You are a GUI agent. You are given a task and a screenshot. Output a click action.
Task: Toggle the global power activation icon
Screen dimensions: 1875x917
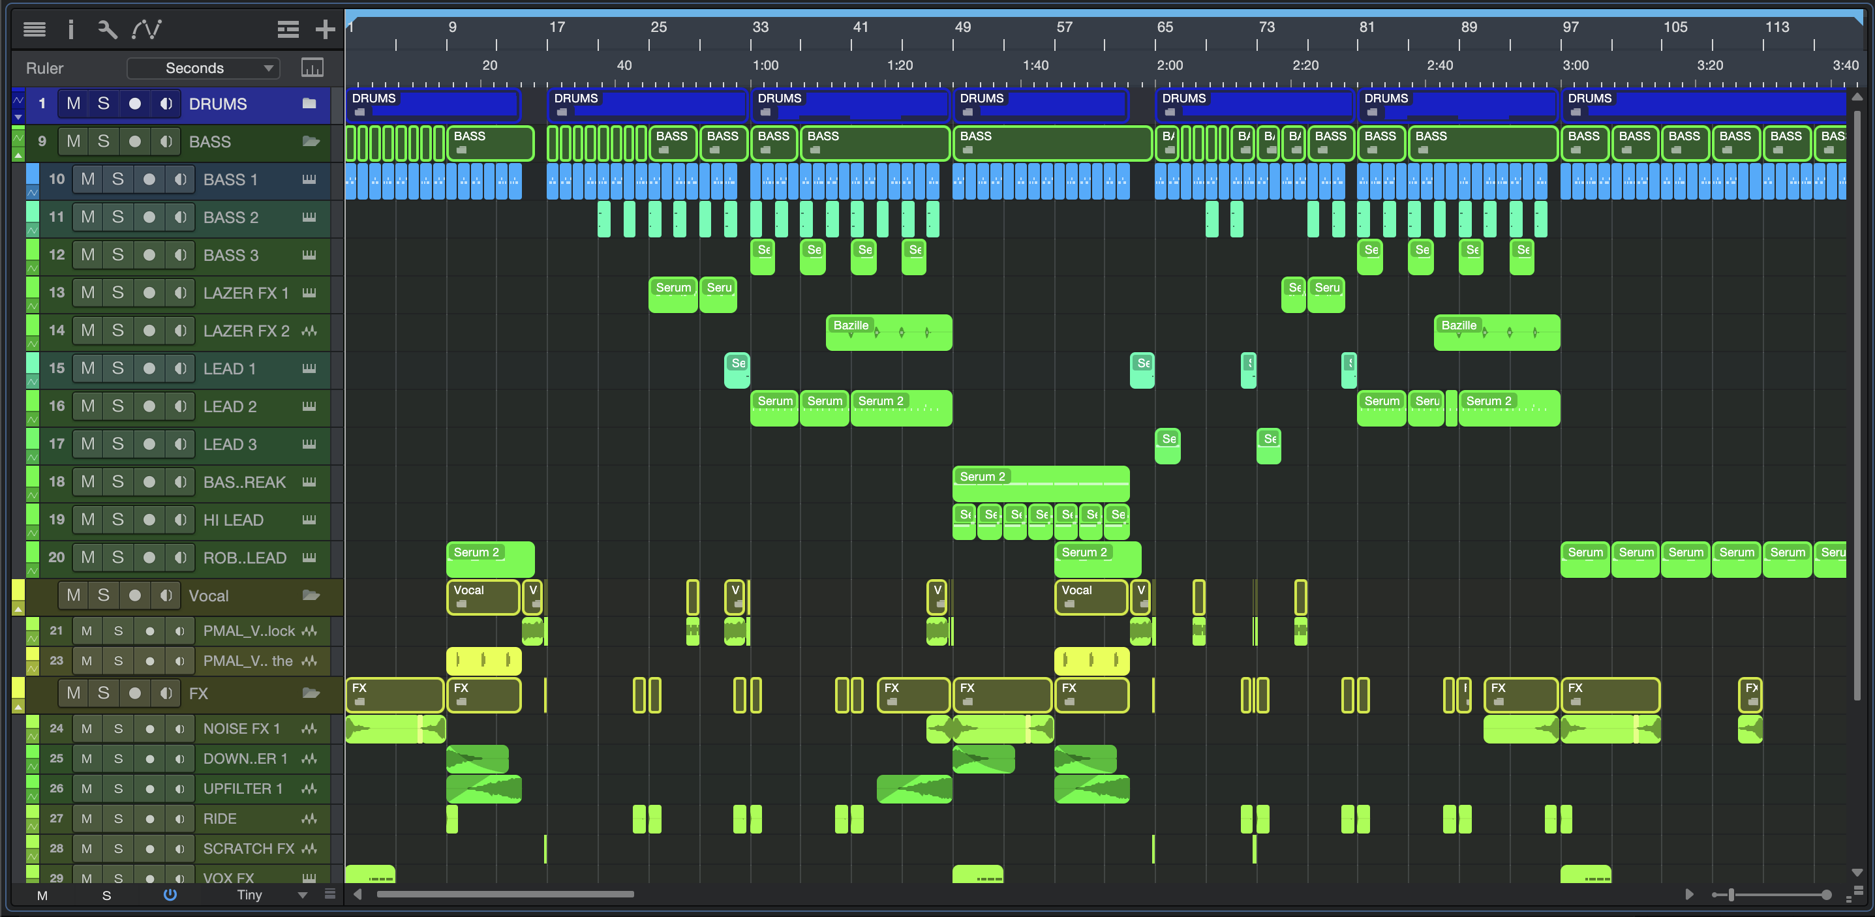coord(170,894)
